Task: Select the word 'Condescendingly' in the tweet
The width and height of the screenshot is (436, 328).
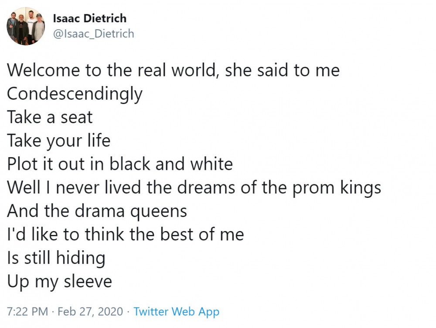Action: pyautogui.click(x=75, y=94)
